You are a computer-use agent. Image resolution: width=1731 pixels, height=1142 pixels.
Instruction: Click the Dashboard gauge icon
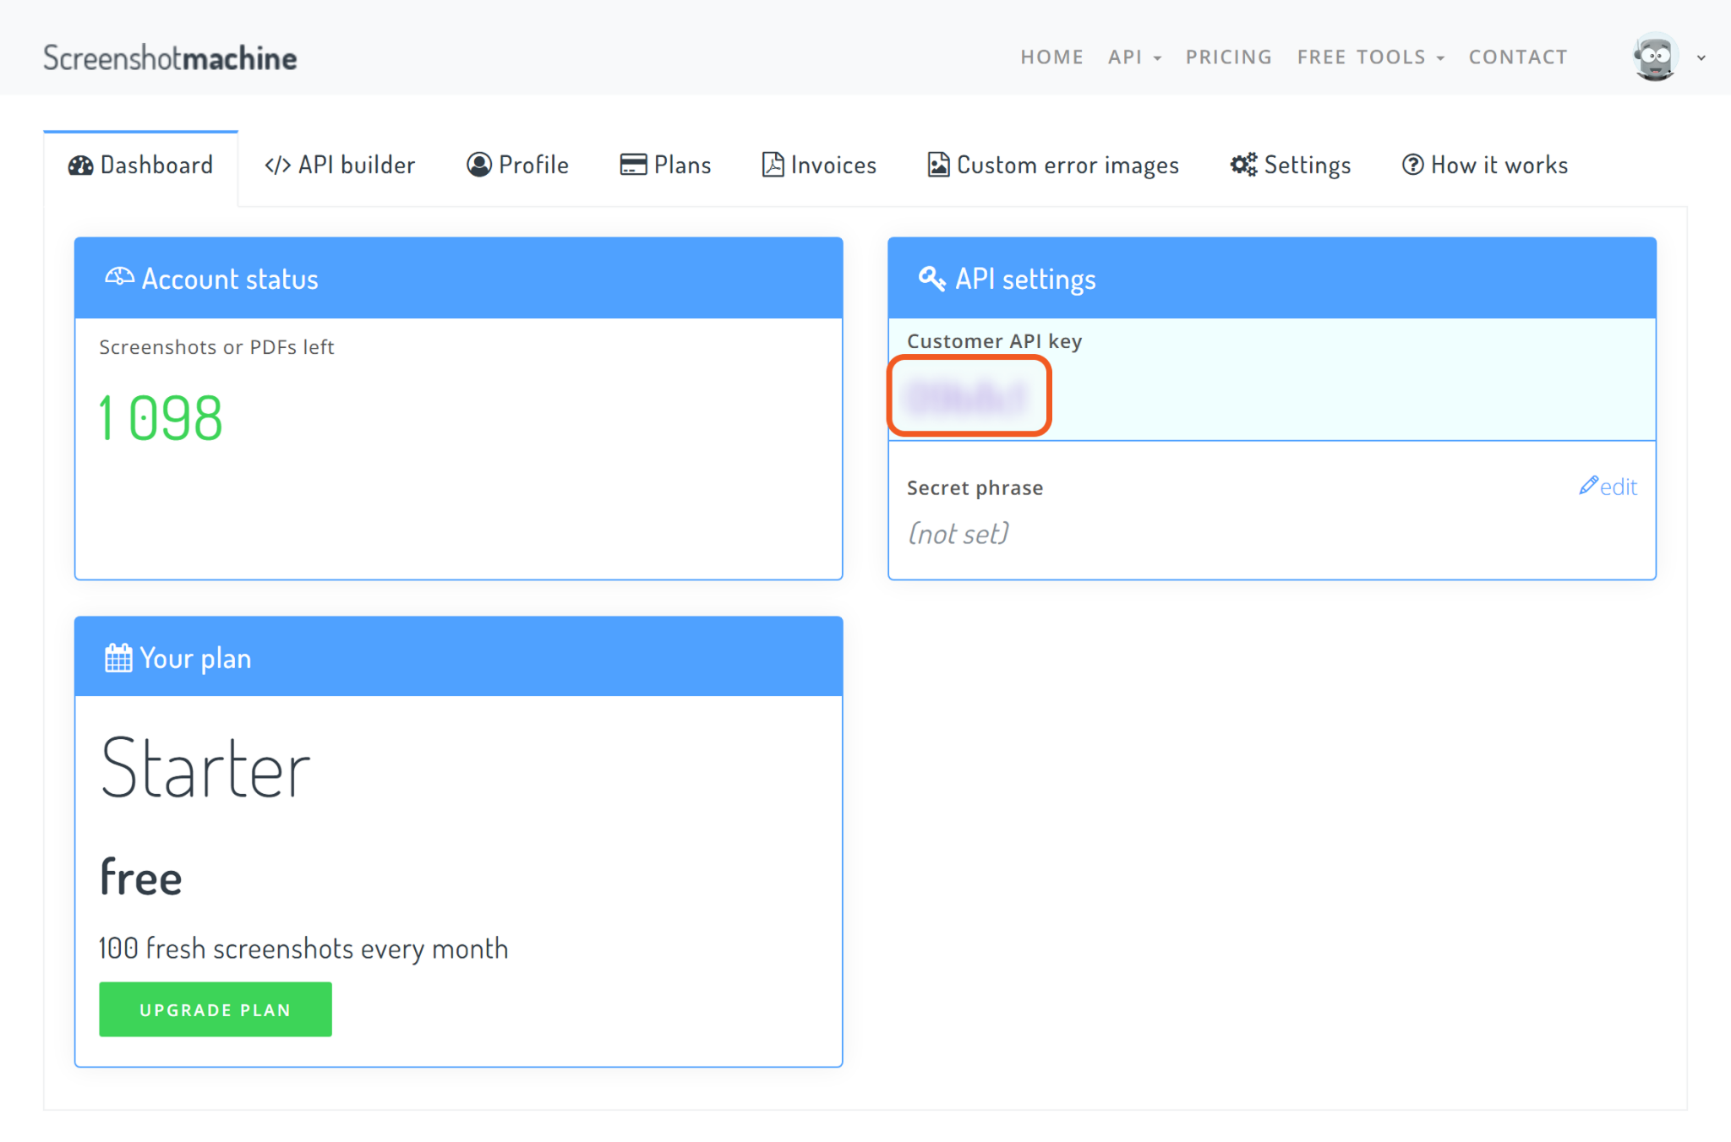pos(80,166)
